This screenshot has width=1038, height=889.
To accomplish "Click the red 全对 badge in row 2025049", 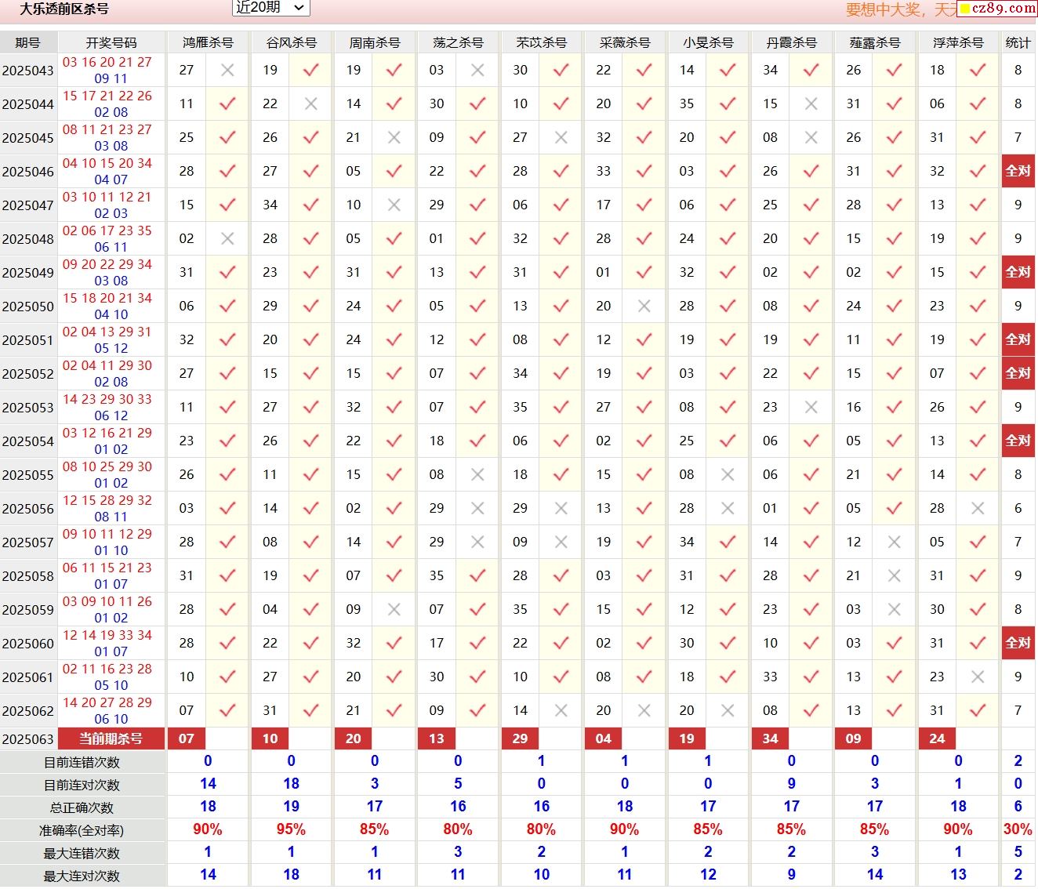I will (x=1018, y=272).
